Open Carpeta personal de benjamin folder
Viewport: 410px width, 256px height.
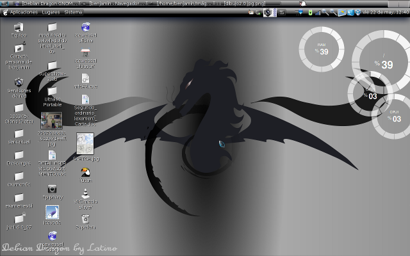pos(19,47)
